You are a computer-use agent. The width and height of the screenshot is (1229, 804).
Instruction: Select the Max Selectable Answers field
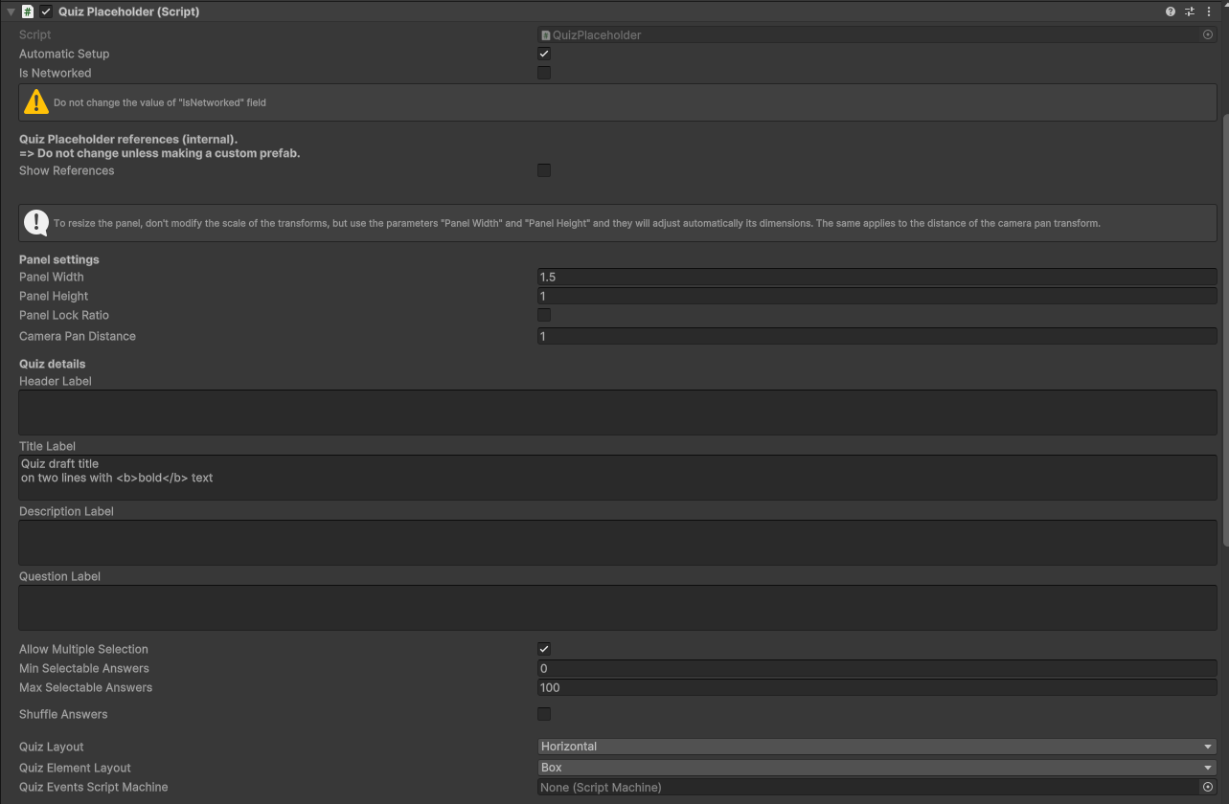click(876, 687)
